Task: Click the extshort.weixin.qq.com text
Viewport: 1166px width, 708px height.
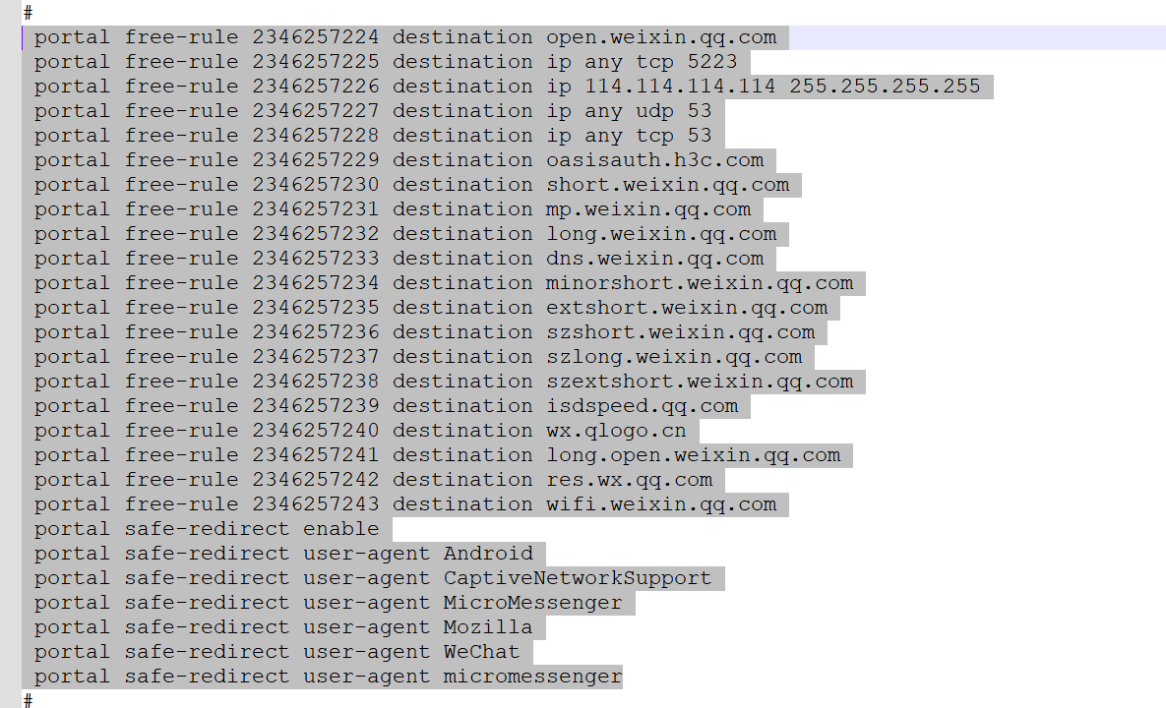Action: 687,308
